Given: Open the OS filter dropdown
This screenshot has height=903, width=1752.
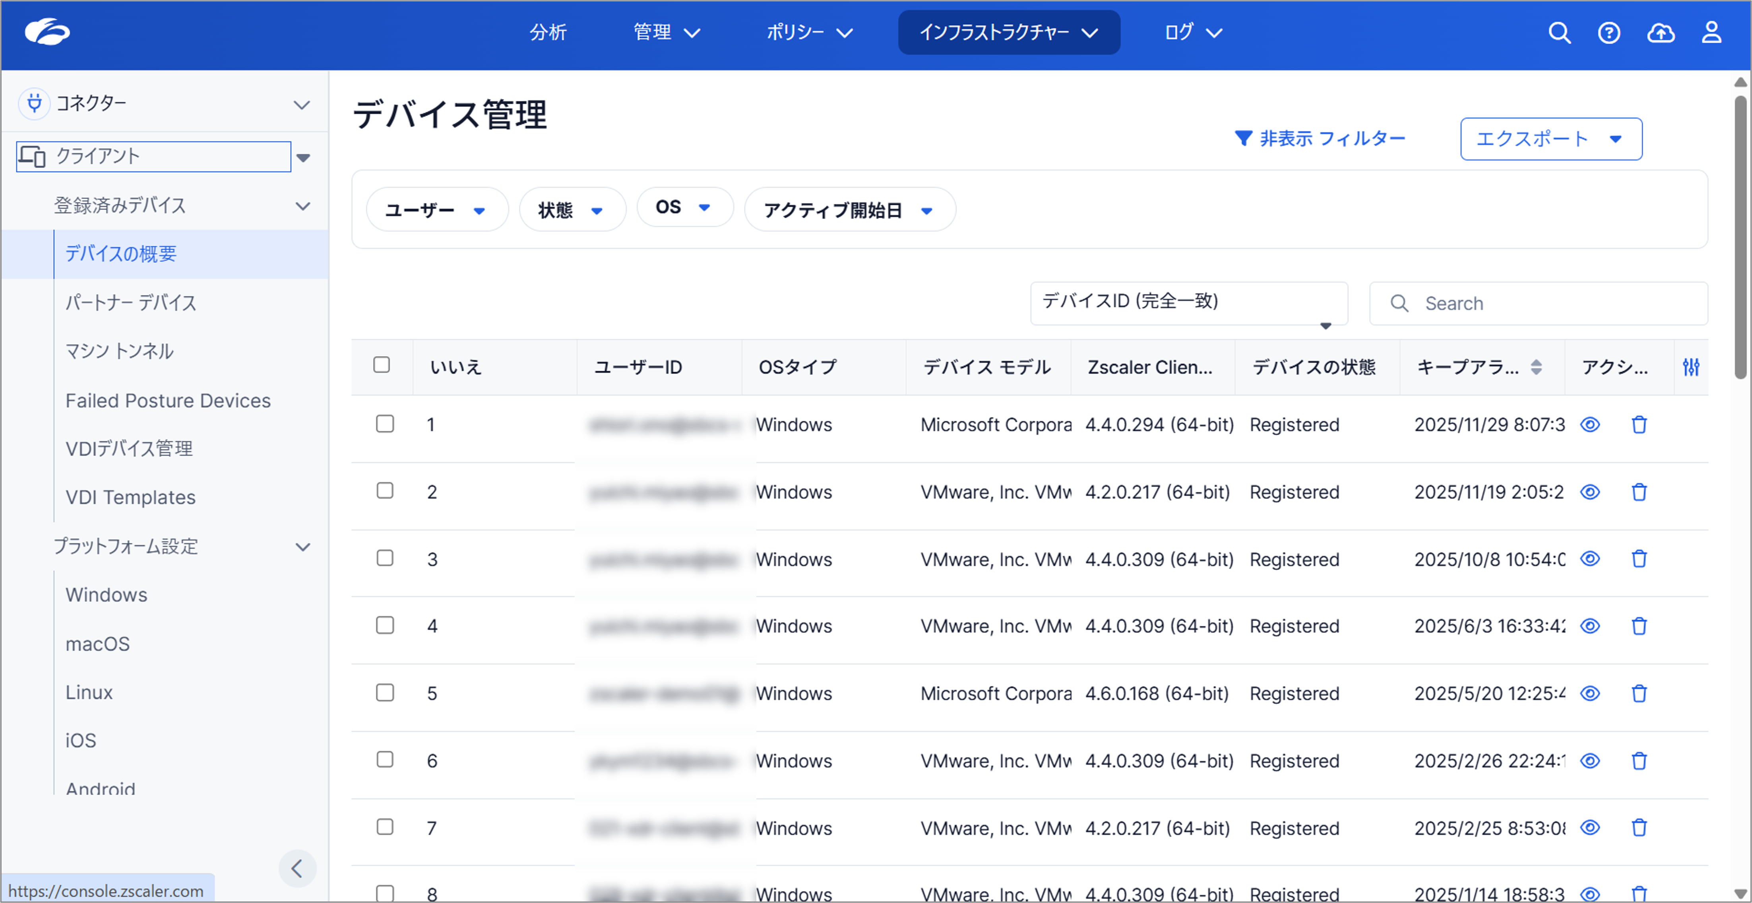Looking at the screenshot, I should click(685, 207).
